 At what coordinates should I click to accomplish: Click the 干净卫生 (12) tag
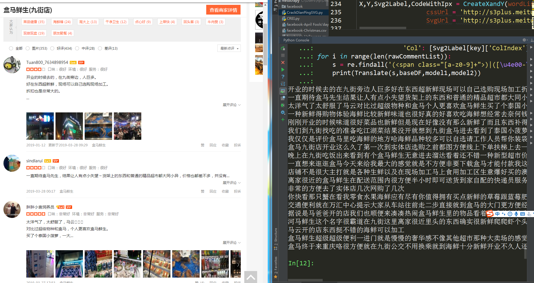point(116,22)
